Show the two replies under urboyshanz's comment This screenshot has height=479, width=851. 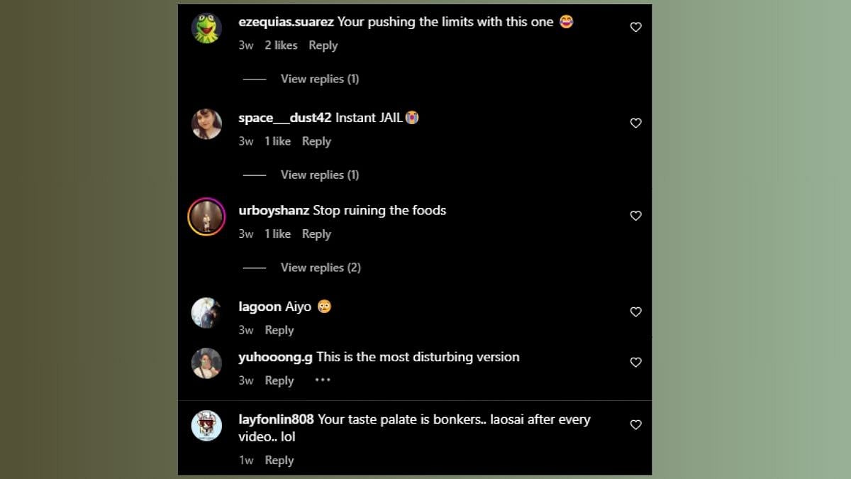pos(321,268)
